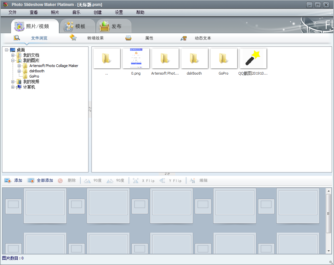Click the 全部添加 button label

pyautogui.click(x=45, y=180)
